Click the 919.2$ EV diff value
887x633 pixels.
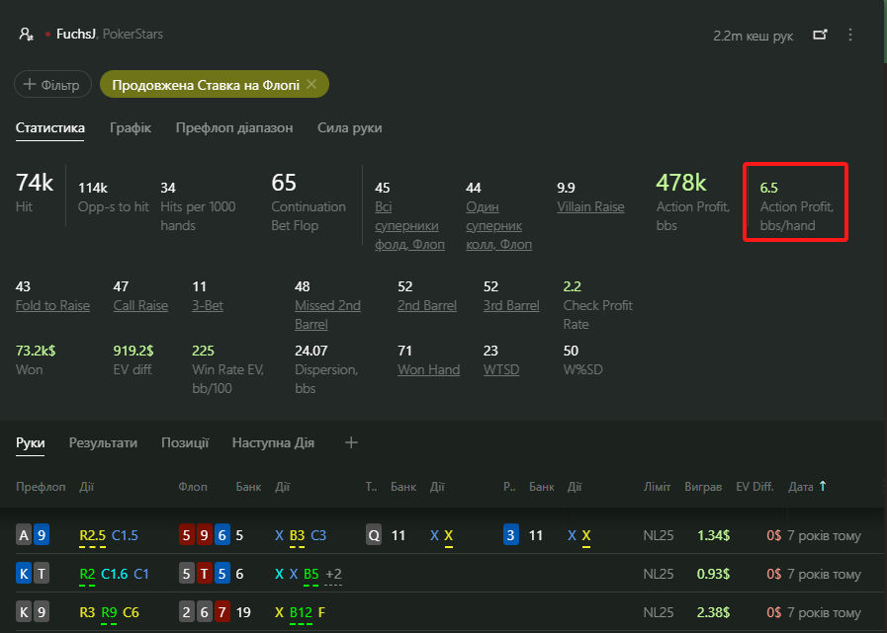tap(133, 351)
